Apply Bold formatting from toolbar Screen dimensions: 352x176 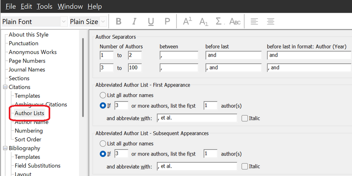pyautogui.click(x=118, y=22)
